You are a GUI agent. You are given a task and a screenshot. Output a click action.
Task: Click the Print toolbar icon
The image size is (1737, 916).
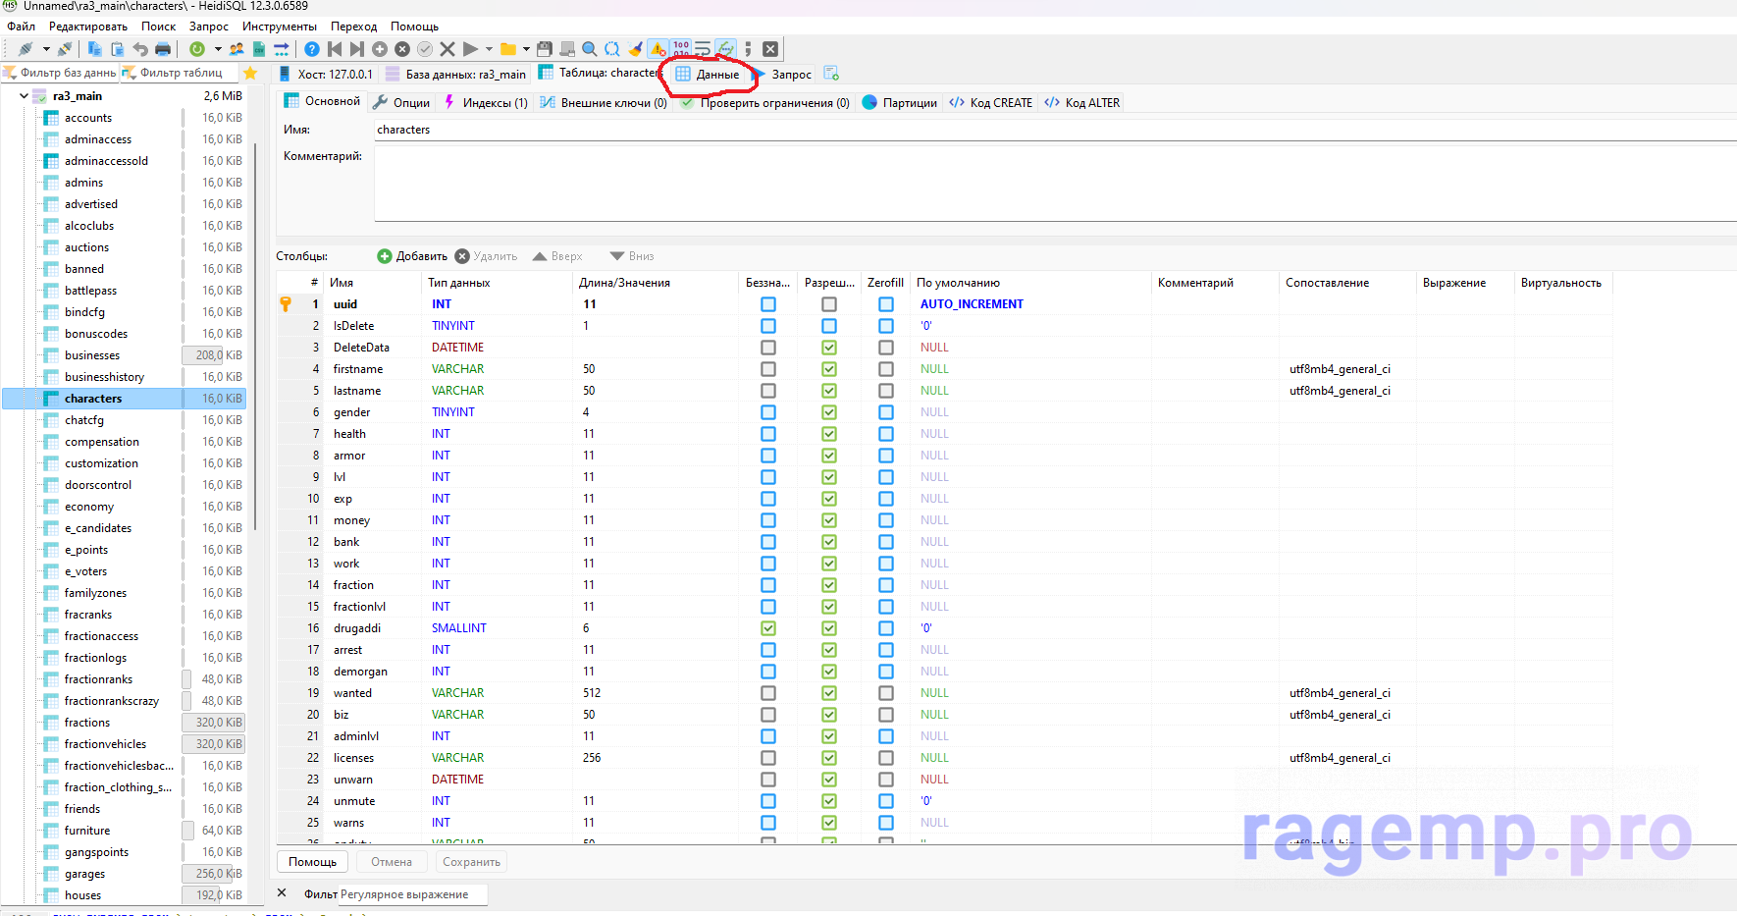[x=163, y=49]
